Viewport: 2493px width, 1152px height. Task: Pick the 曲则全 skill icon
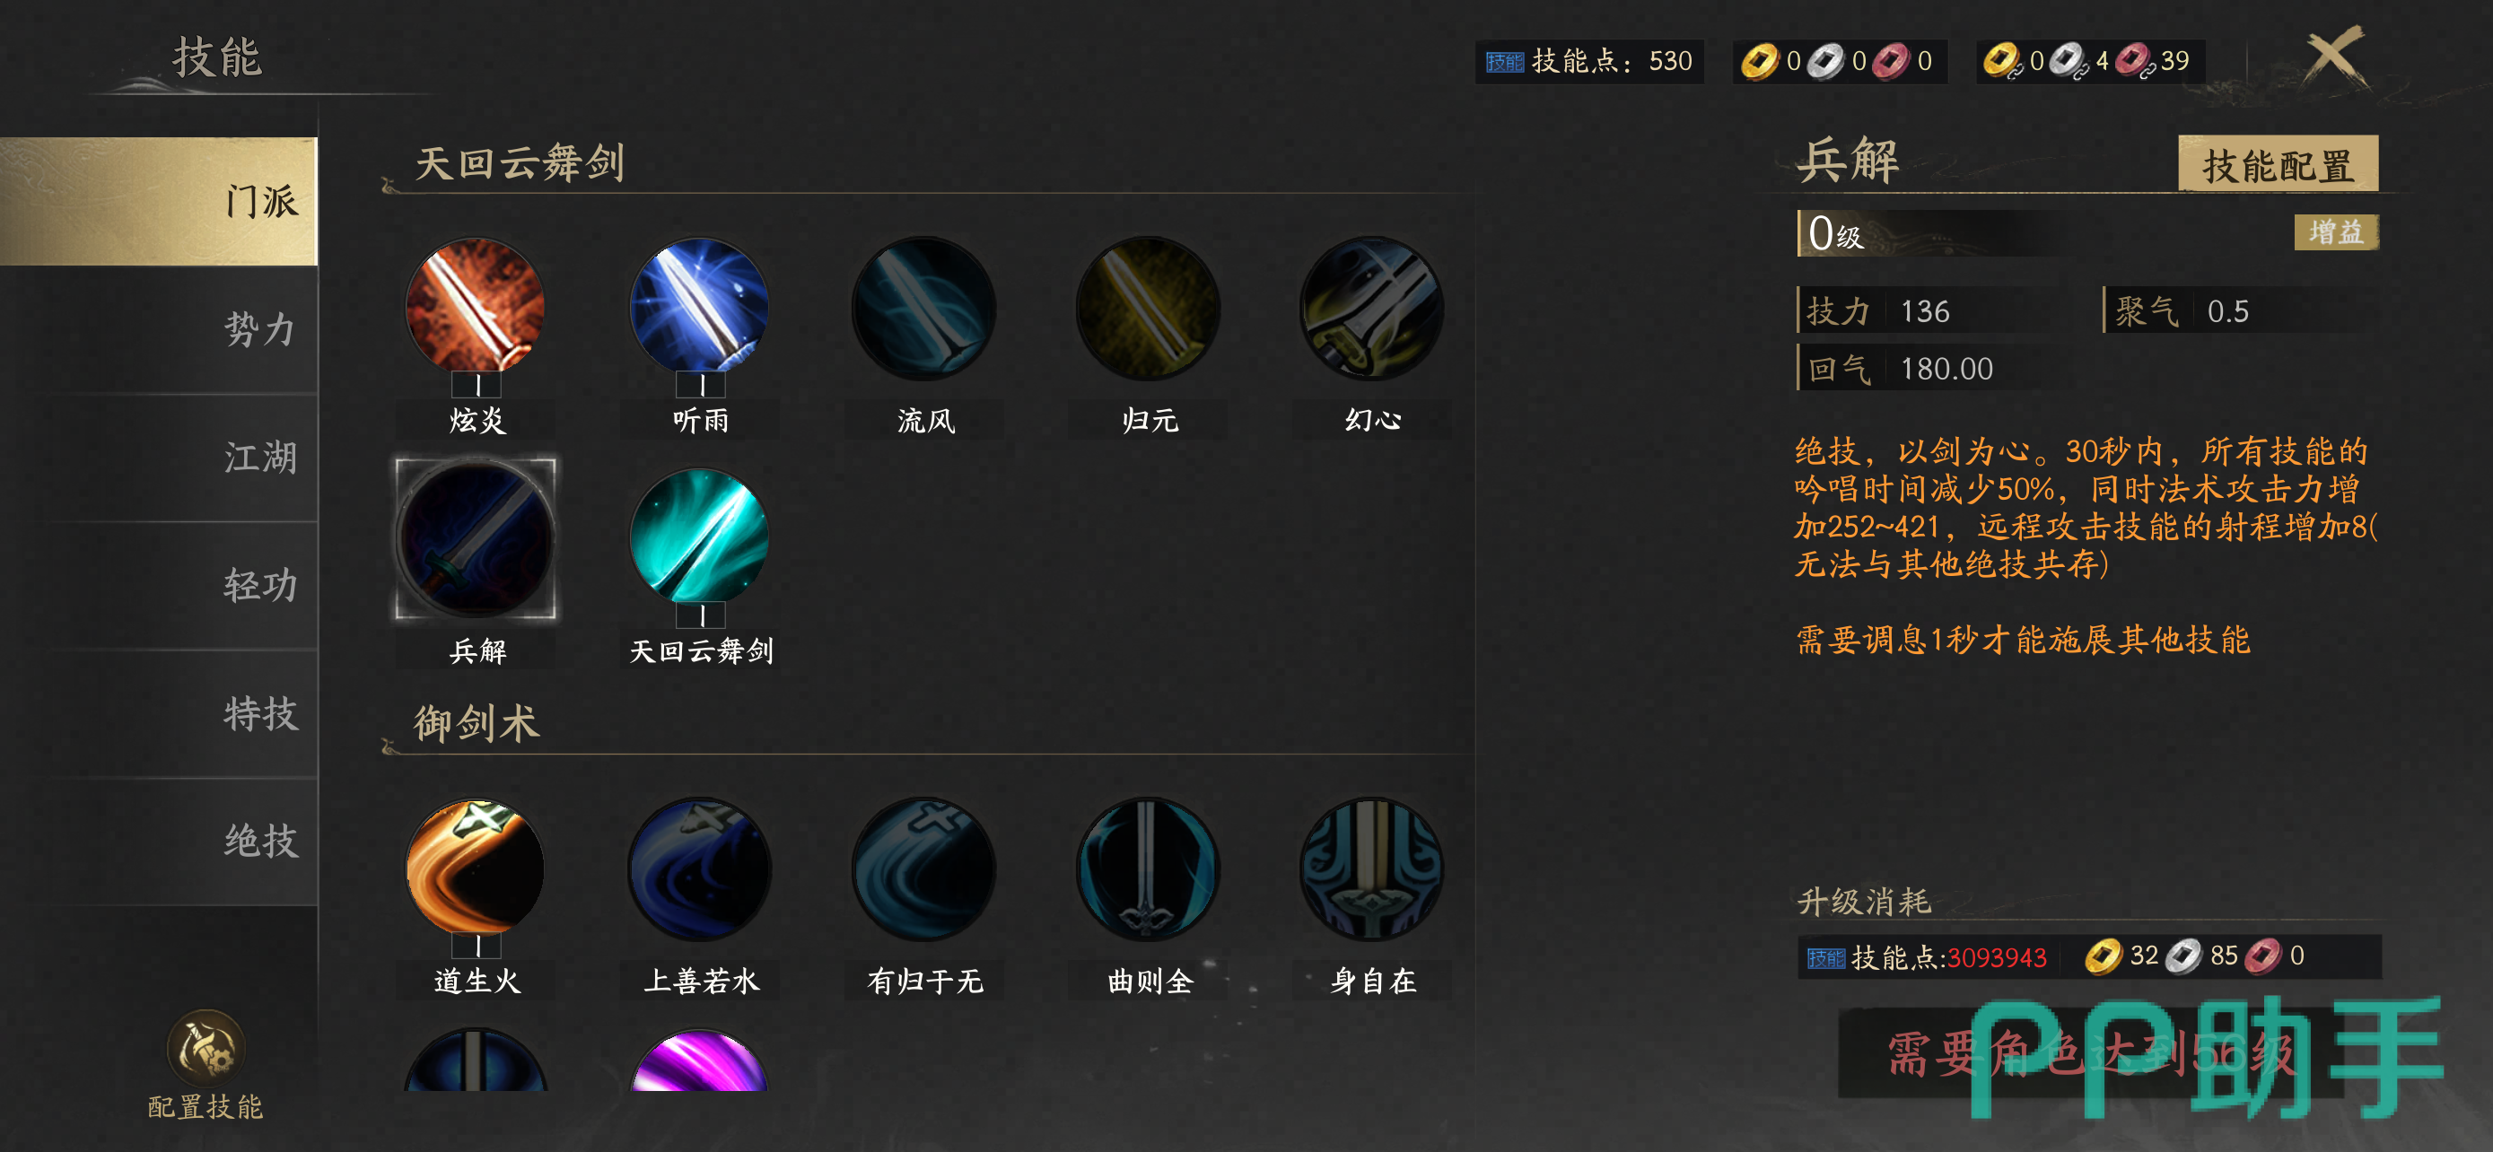[x=1148, y=868]
